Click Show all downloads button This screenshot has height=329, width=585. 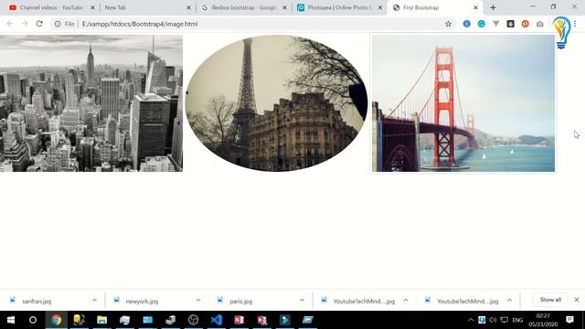pyautogui.click(x=550, y=300)
